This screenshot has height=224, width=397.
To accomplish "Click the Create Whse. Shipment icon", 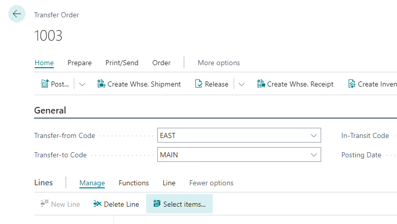I will pyautogui.click(x=101, y=84).
